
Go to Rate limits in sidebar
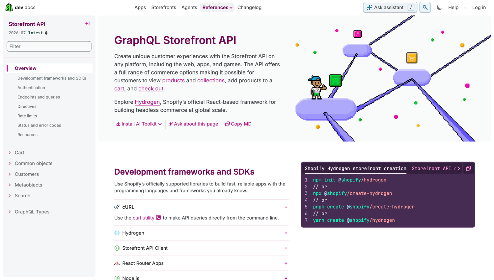(27, 116)
